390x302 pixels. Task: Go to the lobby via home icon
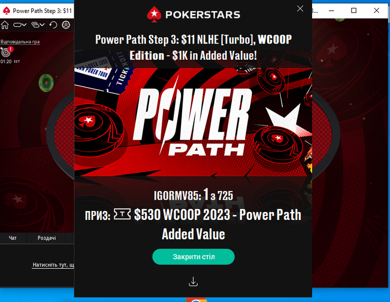[x=4, y=25]
